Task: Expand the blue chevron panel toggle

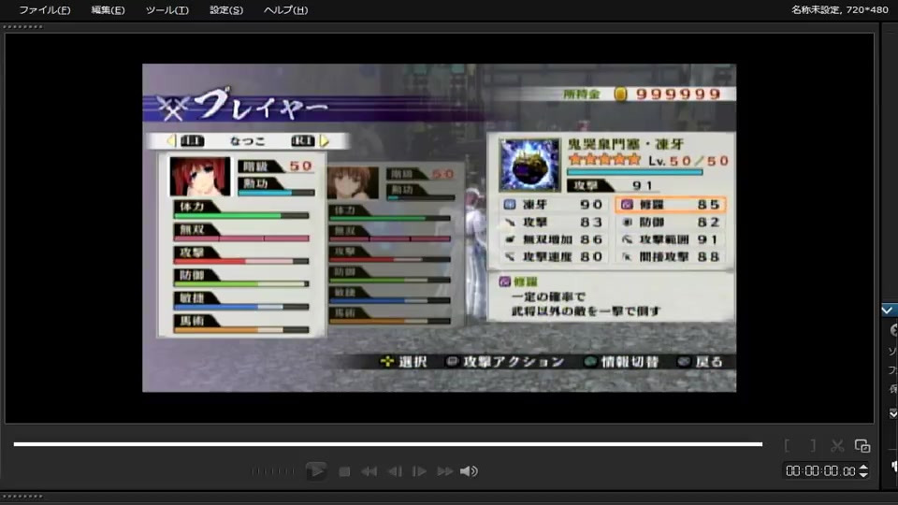Action: pyautogui.click(x=889, y=310)
